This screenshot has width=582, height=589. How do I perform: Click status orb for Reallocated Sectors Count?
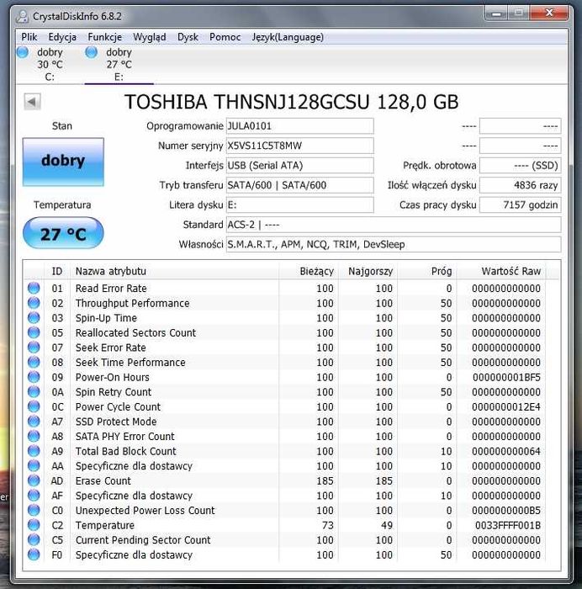click(x=34, y=332)
